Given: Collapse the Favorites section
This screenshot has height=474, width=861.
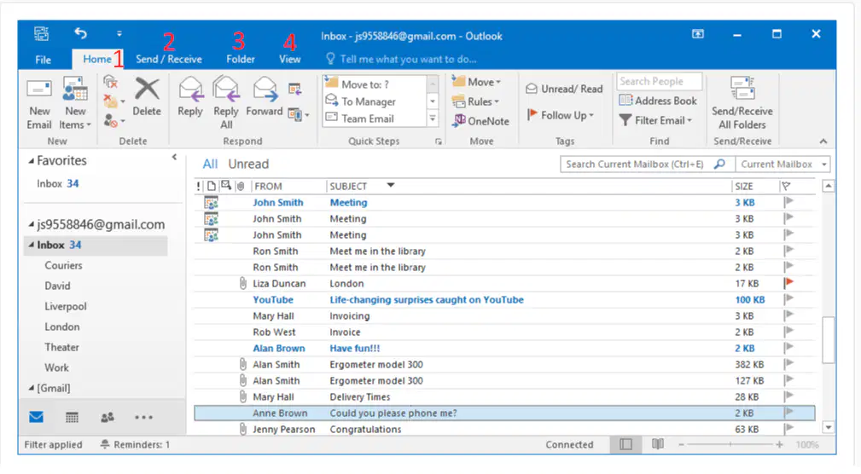Looking at the screenshot, I should pos(32,161).
